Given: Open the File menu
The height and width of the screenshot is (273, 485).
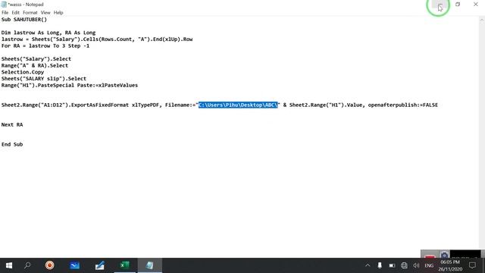Looking at the screenshot, I should click(x=5, y=13).
